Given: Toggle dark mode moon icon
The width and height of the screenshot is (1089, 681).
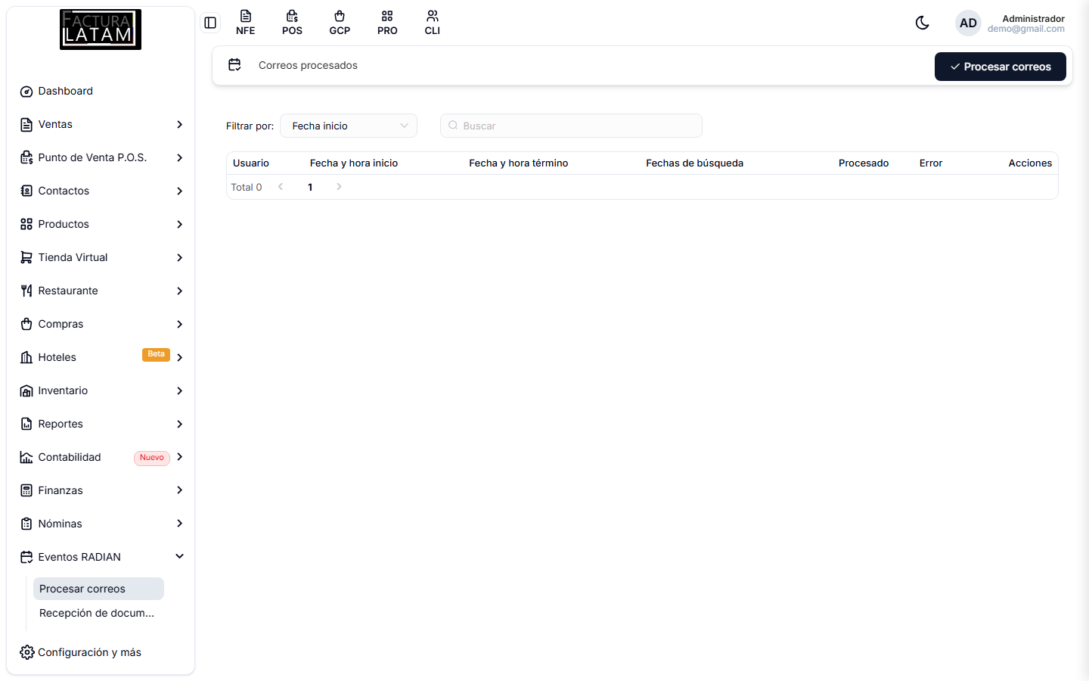Looking at the screenshot, I should point(922,23).
